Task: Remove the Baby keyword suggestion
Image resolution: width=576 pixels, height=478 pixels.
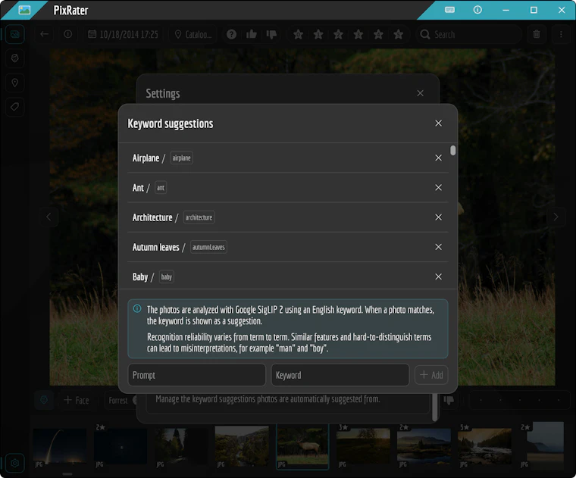Action: (x=438, y=276)
